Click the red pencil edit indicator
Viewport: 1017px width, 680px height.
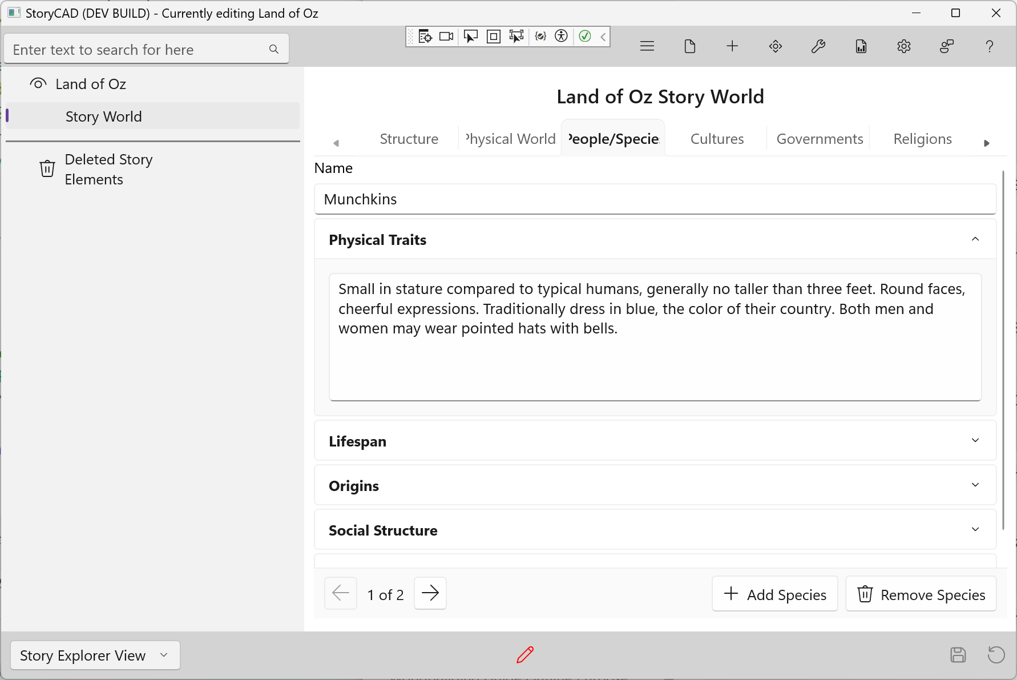pyautogui.click(x=524, y=654)
